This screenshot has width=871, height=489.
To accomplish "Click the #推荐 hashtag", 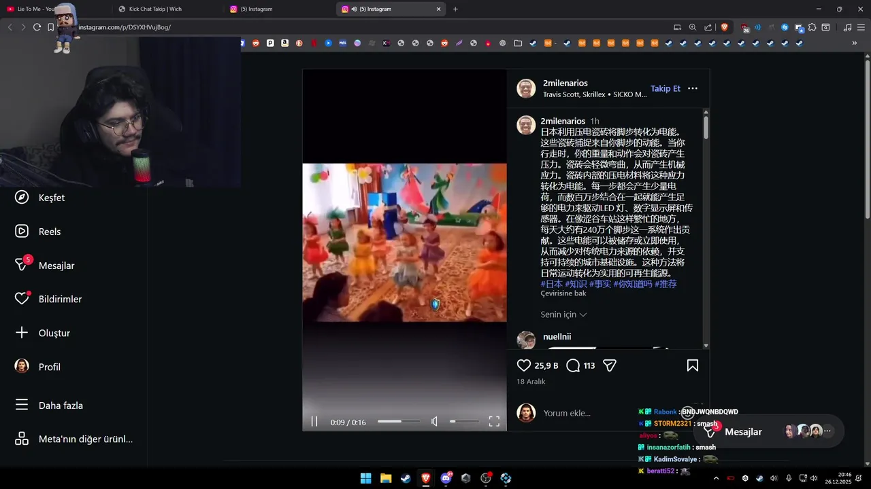I will 665,284.
